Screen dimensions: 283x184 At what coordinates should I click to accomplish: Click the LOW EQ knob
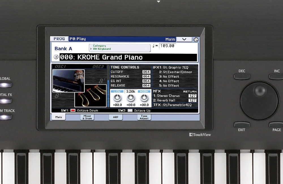click(x=117, y=98)
